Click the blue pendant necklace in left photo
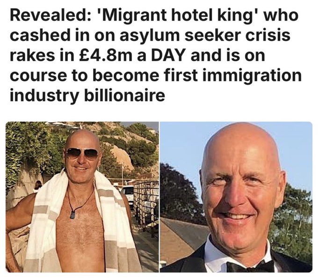This screenshot has height=278, width=318. 72,215
